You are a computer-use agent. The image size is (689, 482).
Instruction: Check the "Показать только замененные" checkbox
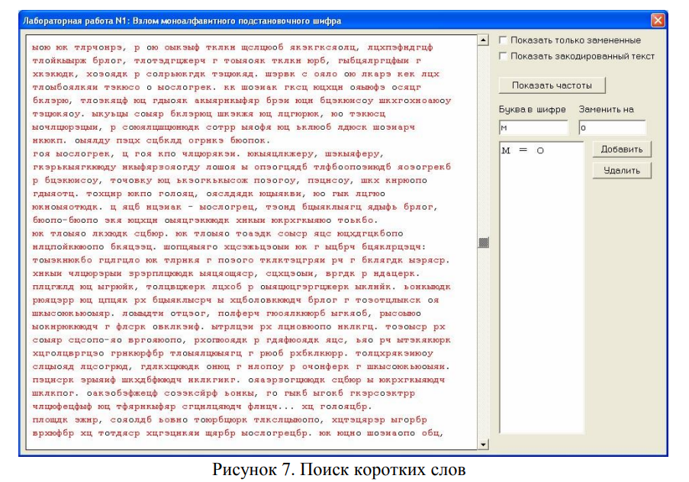coord(504,40)
